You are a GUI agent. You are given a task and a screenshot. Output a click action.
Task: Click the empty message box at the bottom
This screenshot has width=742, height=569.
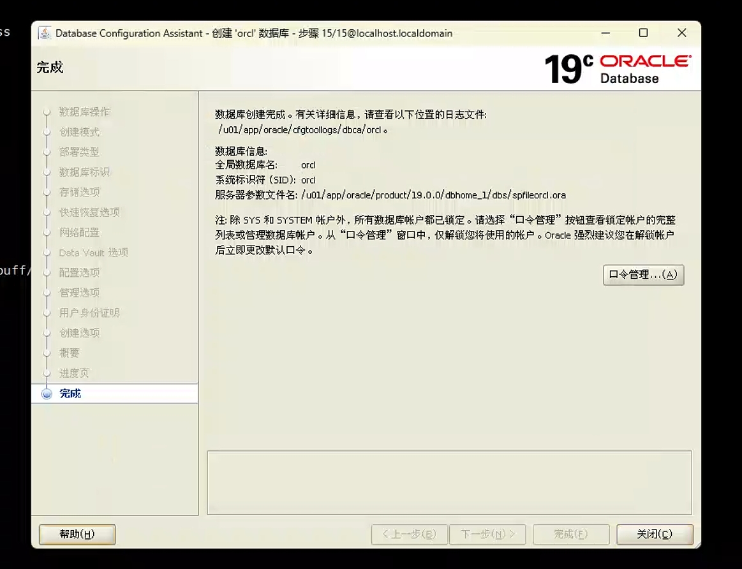pyautogui.click(x=450, y=482)
